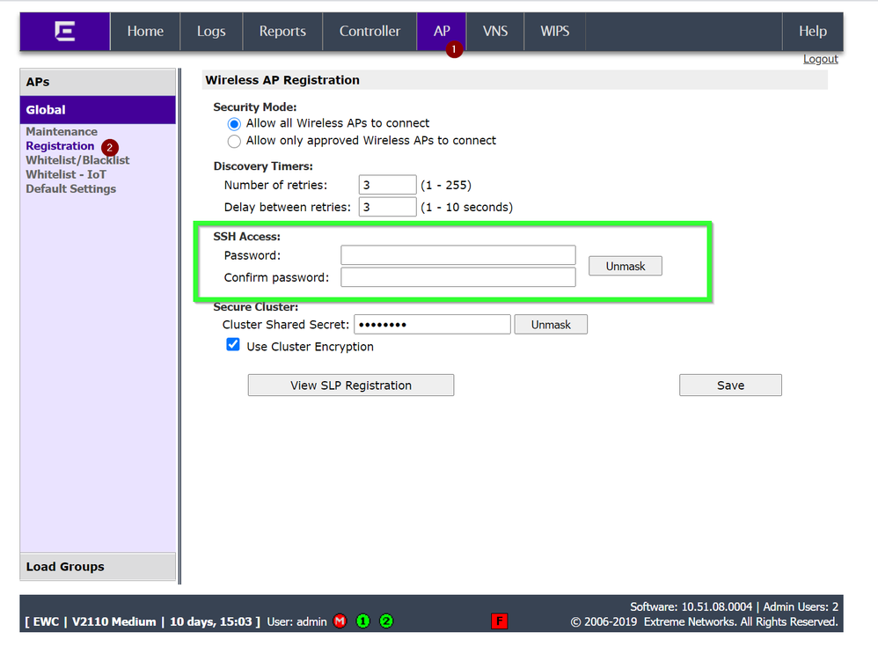The image size is (878, 661).
Task: Open the Logs tab
Action: click(x=211, y=32)
